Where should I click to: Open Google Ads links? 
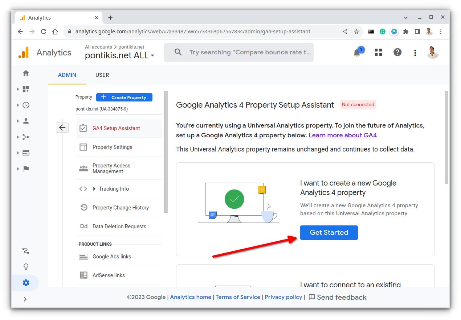coord(119,257)
